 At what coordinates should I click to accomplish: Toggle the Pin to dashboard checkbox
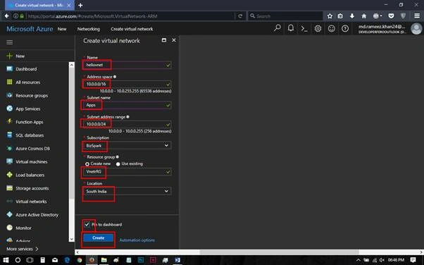click(87, 224)
